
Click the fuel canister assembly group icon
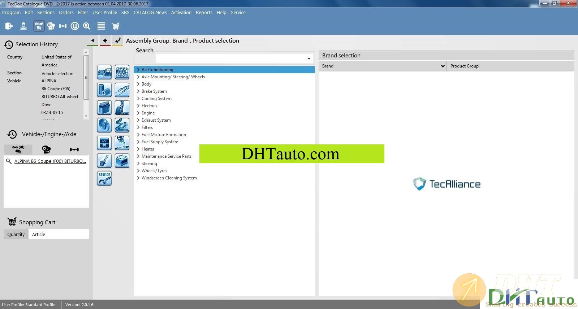(x=104, y=108)
